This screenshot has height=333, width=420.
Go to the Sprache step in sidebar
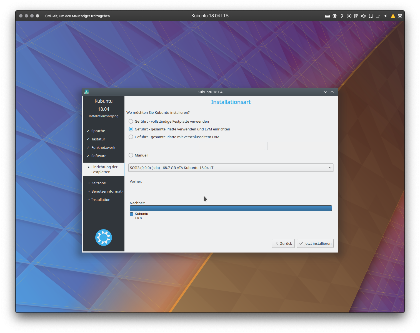(98, 131)
